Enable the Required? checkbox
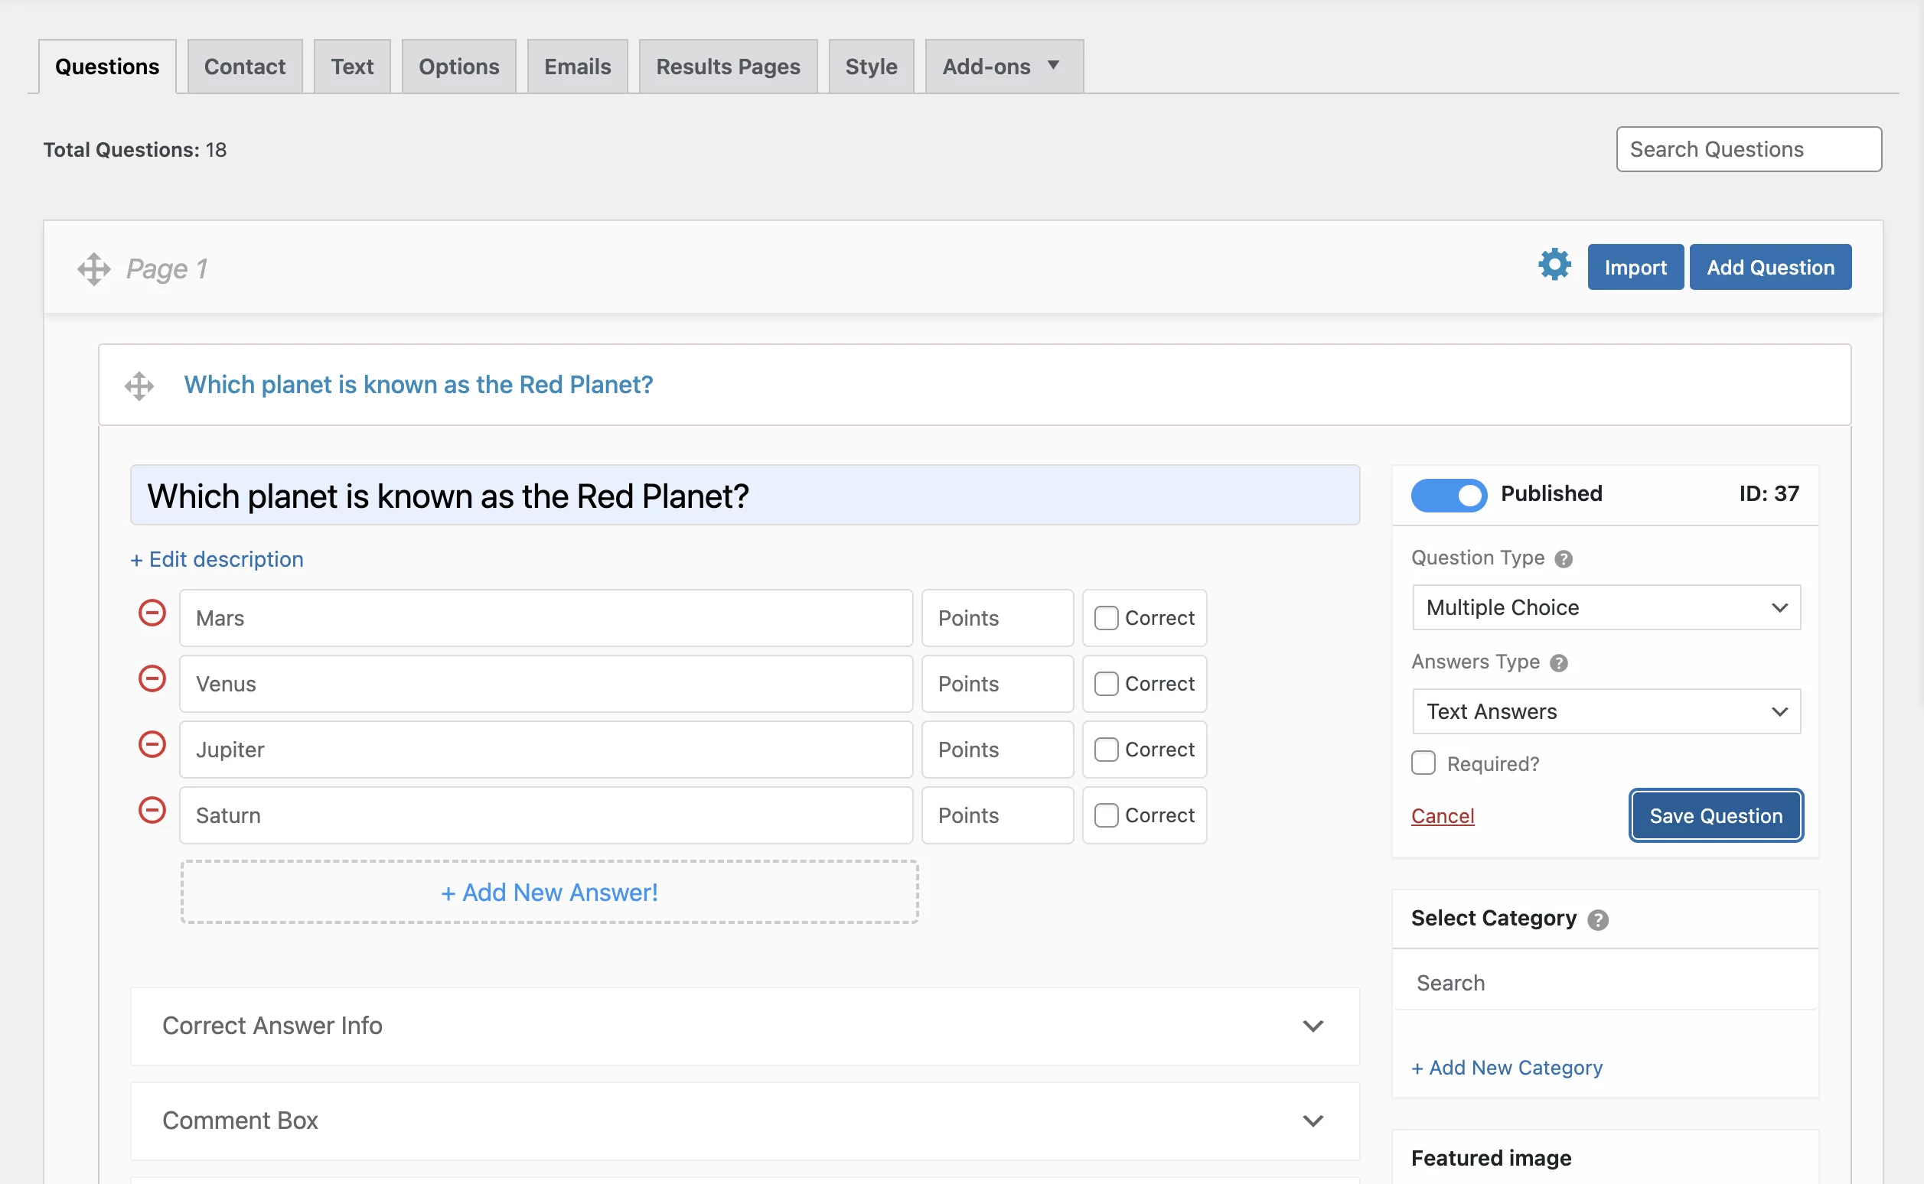 coord(1423,763)
